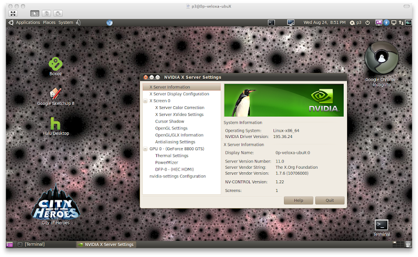Viewport: 418px width, 257px height.
Task: Click the date and time clock
Action: click(x=325, y=23)
